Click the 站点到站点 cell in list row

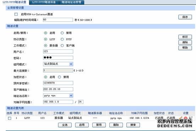point(75,118)
